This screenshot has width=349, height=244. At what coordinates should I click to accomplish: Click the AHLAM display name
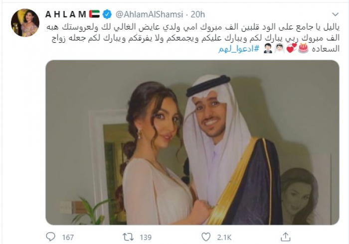coord(66,14)
